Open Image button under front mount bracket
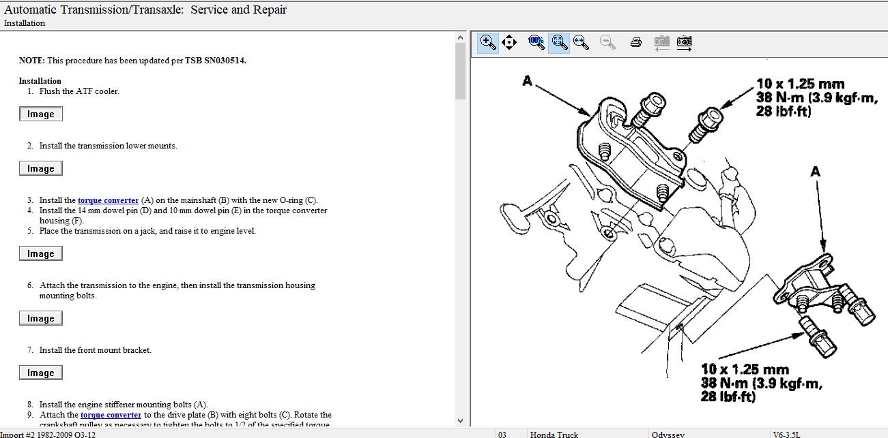Viewport: 888px width, 438px height. [x=41, y=373]
